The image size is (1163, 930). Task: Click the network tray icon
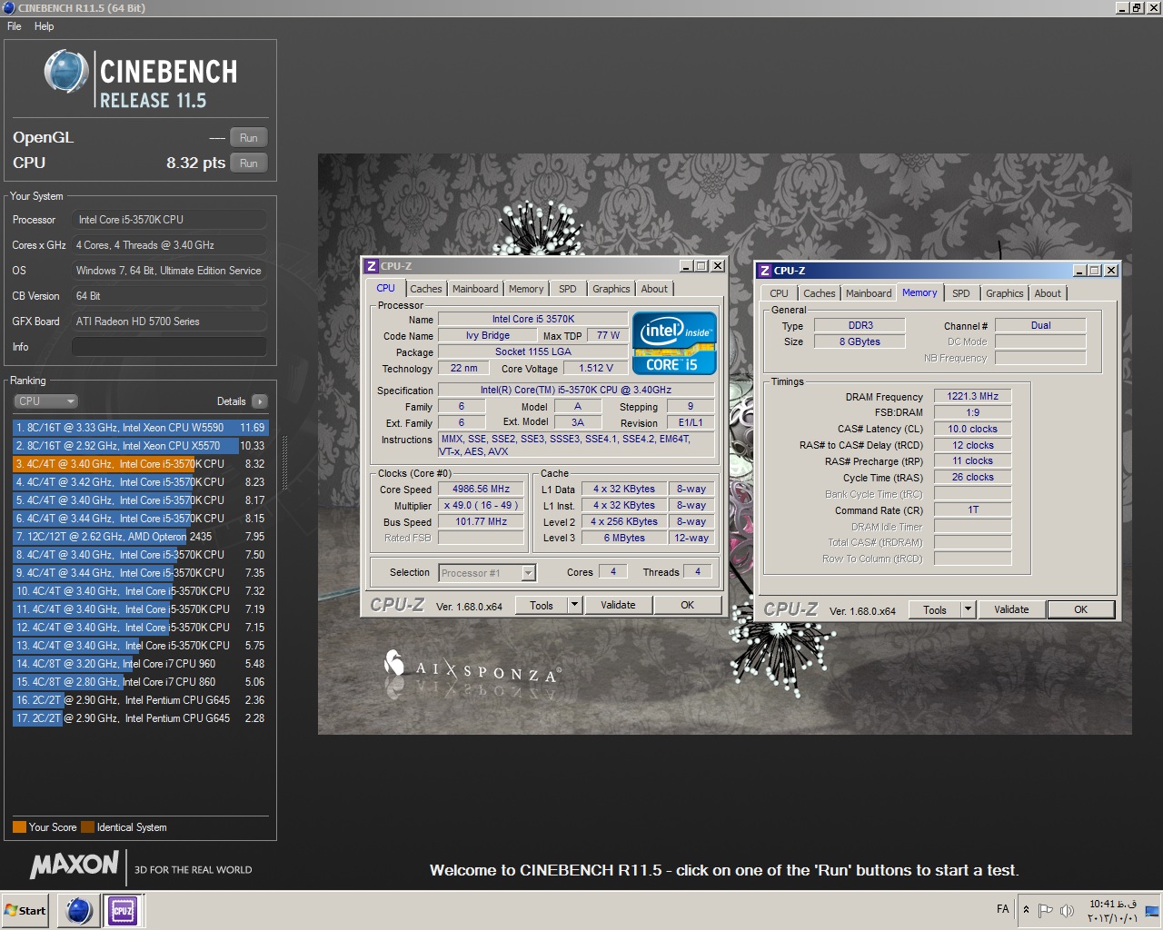tap(1152, 910)
